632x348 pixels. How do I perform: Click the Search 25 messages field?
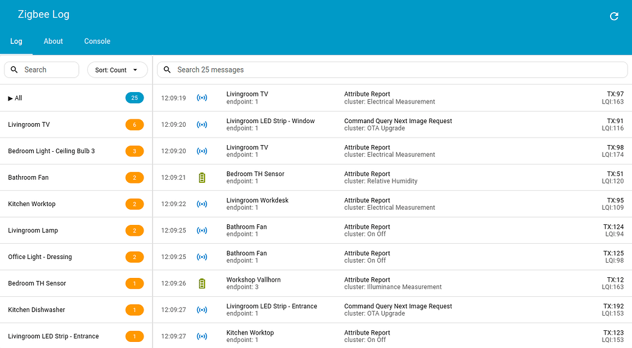(392, 69)
